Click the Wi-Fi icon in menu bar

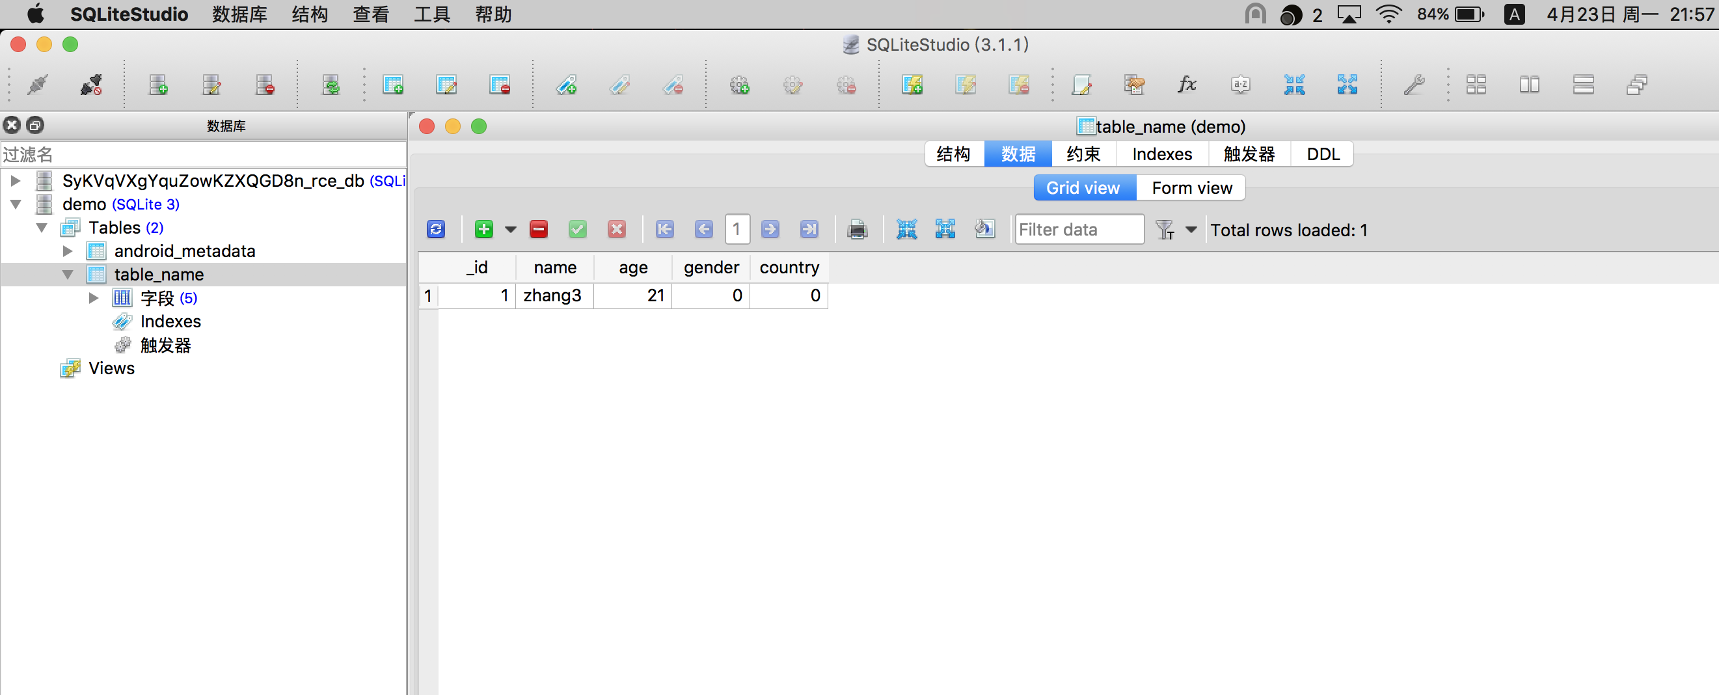coord(1388,14)
